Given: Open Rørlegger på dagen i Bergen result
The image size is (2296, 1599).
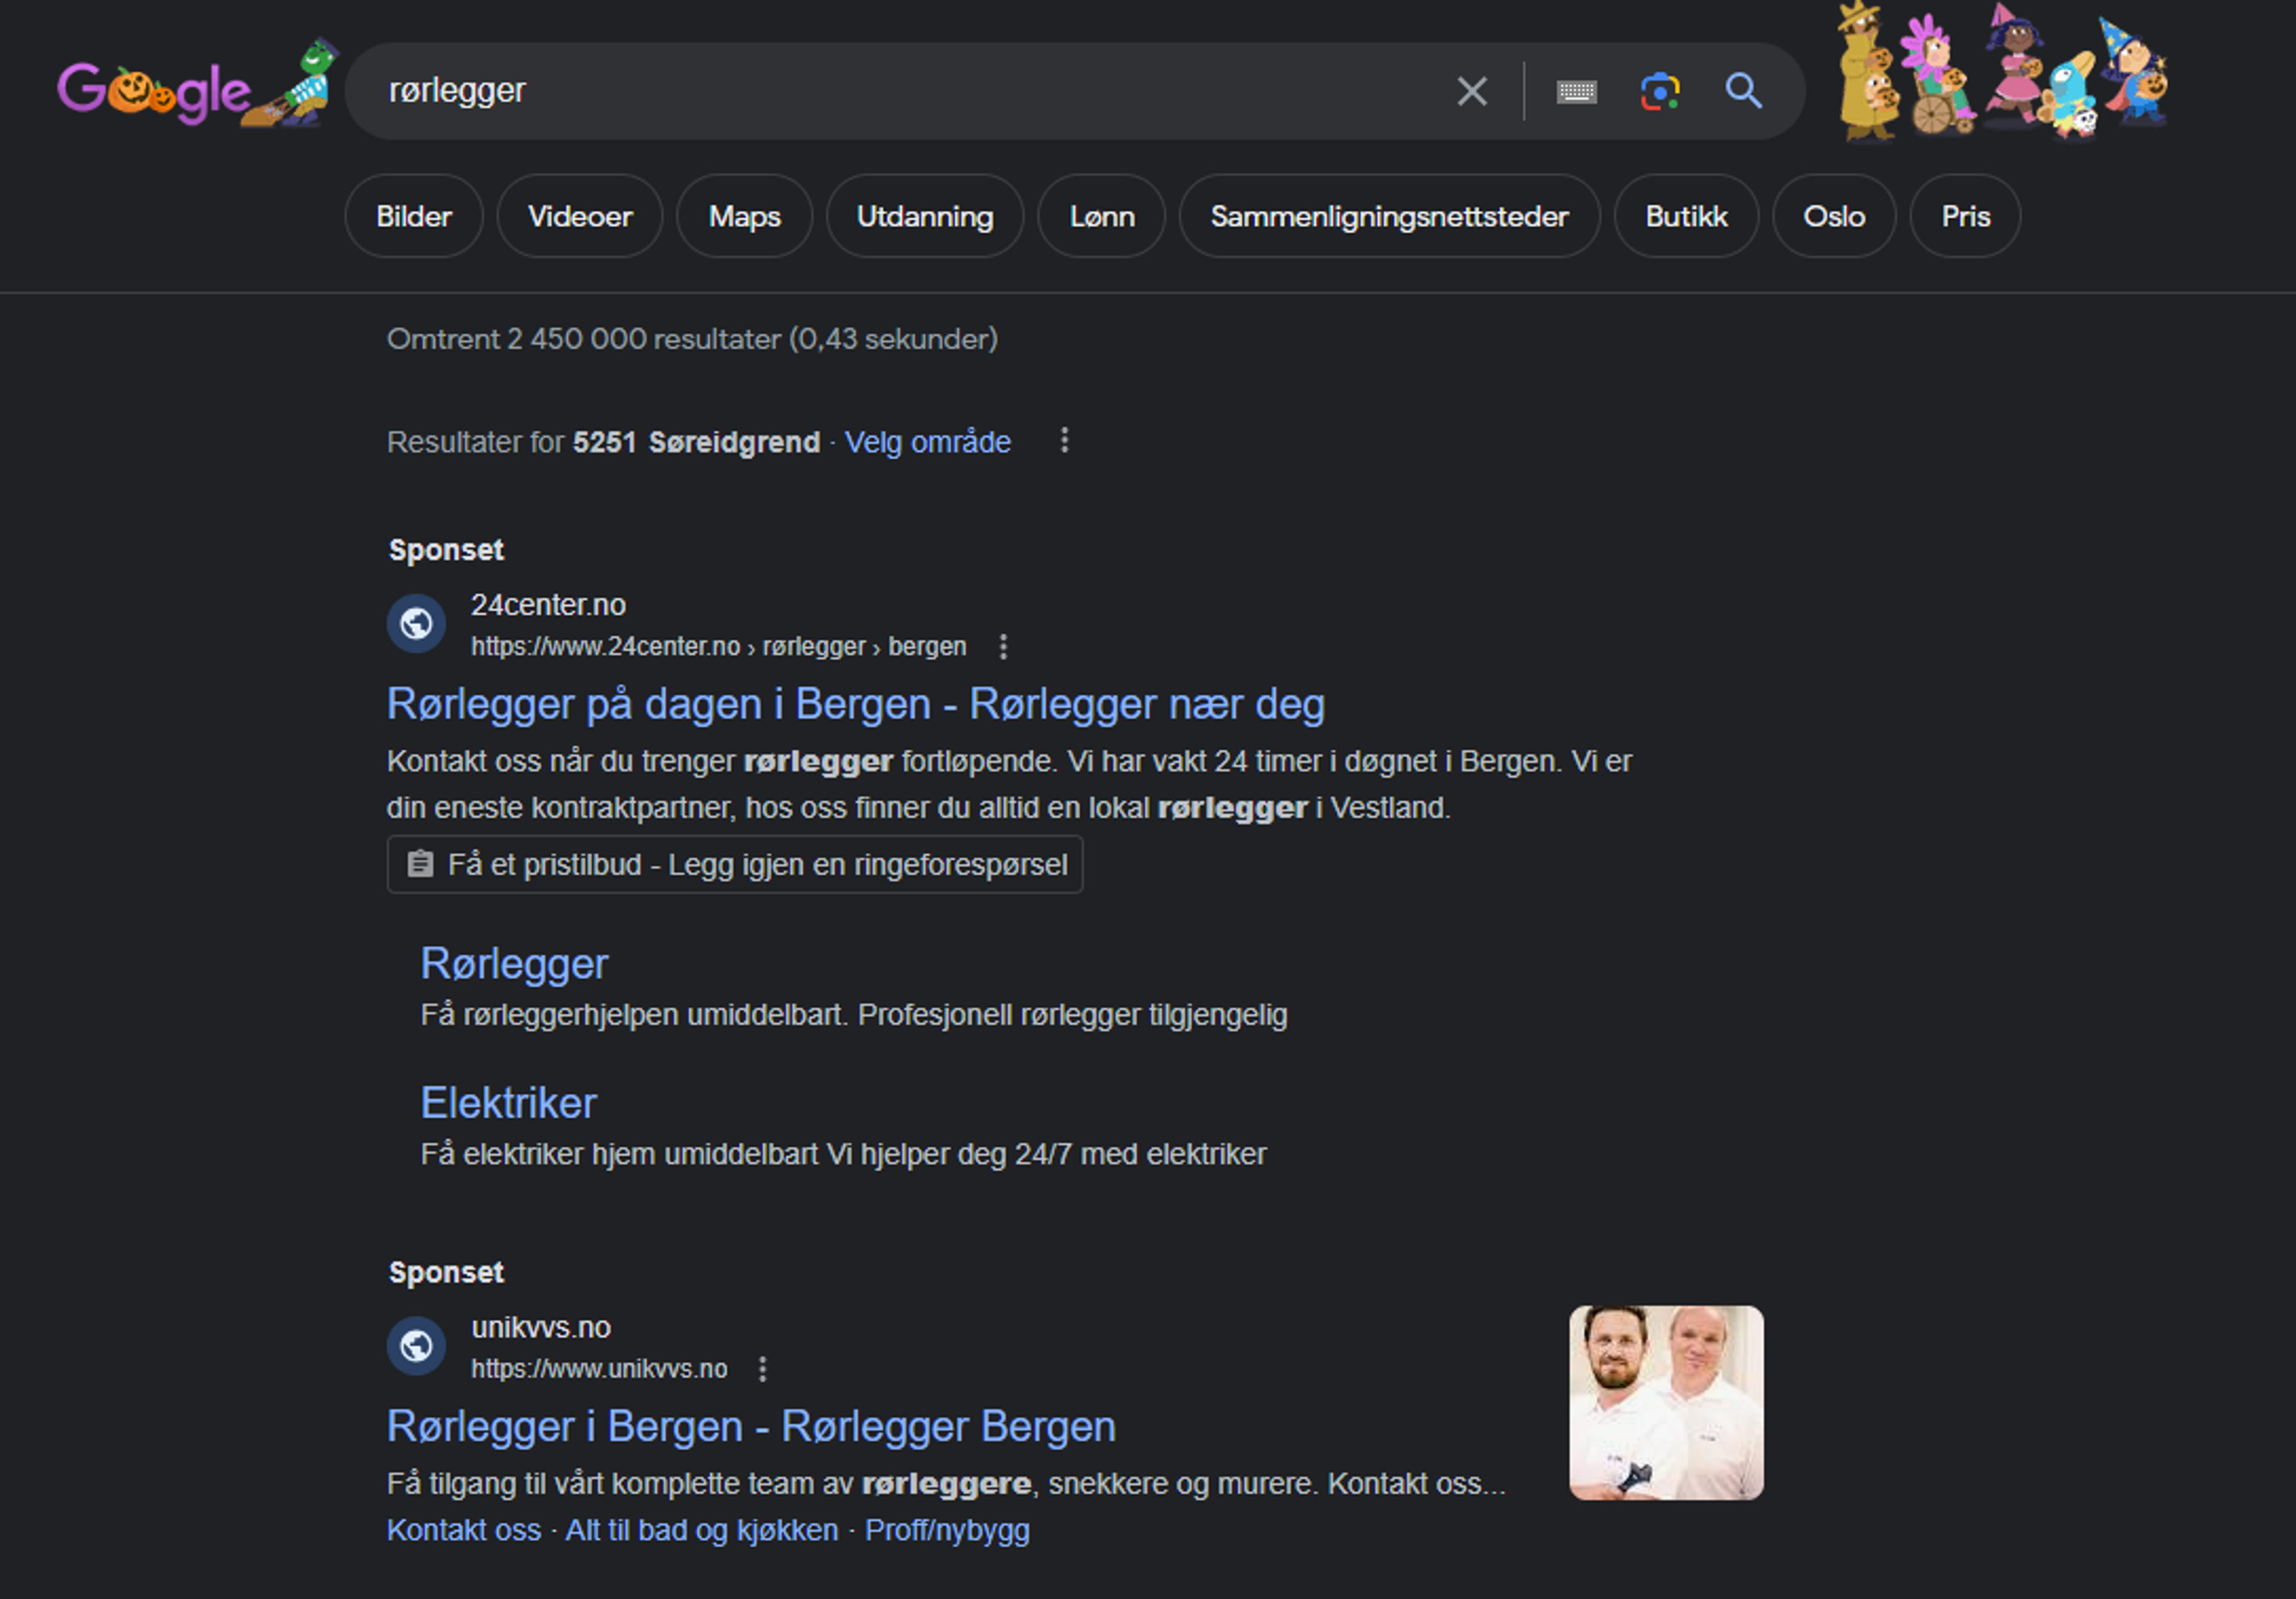Looking at the screenshot, I should (x=856, y=704).
